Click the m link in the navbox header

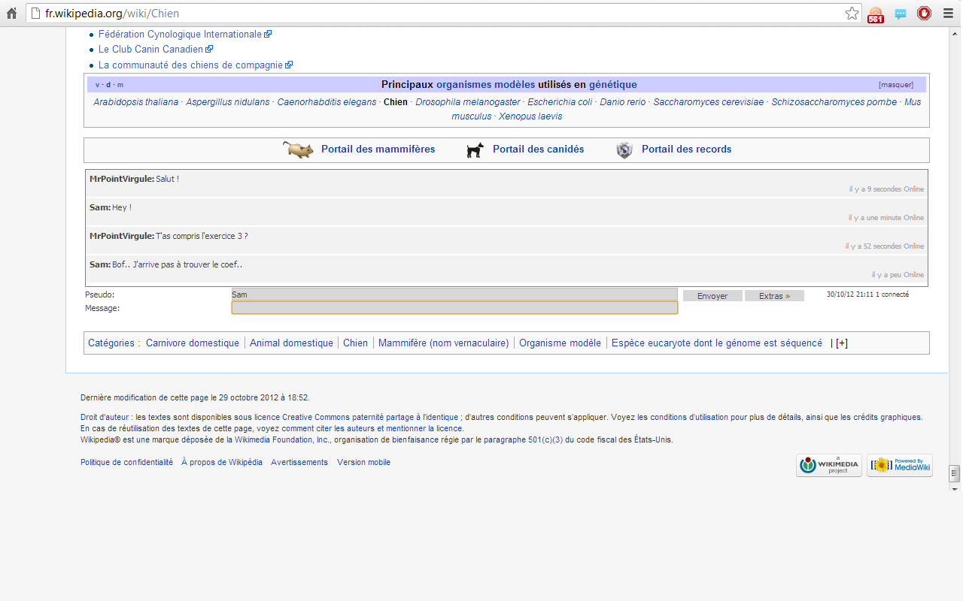pyautogui.click(x=120, y=85)
